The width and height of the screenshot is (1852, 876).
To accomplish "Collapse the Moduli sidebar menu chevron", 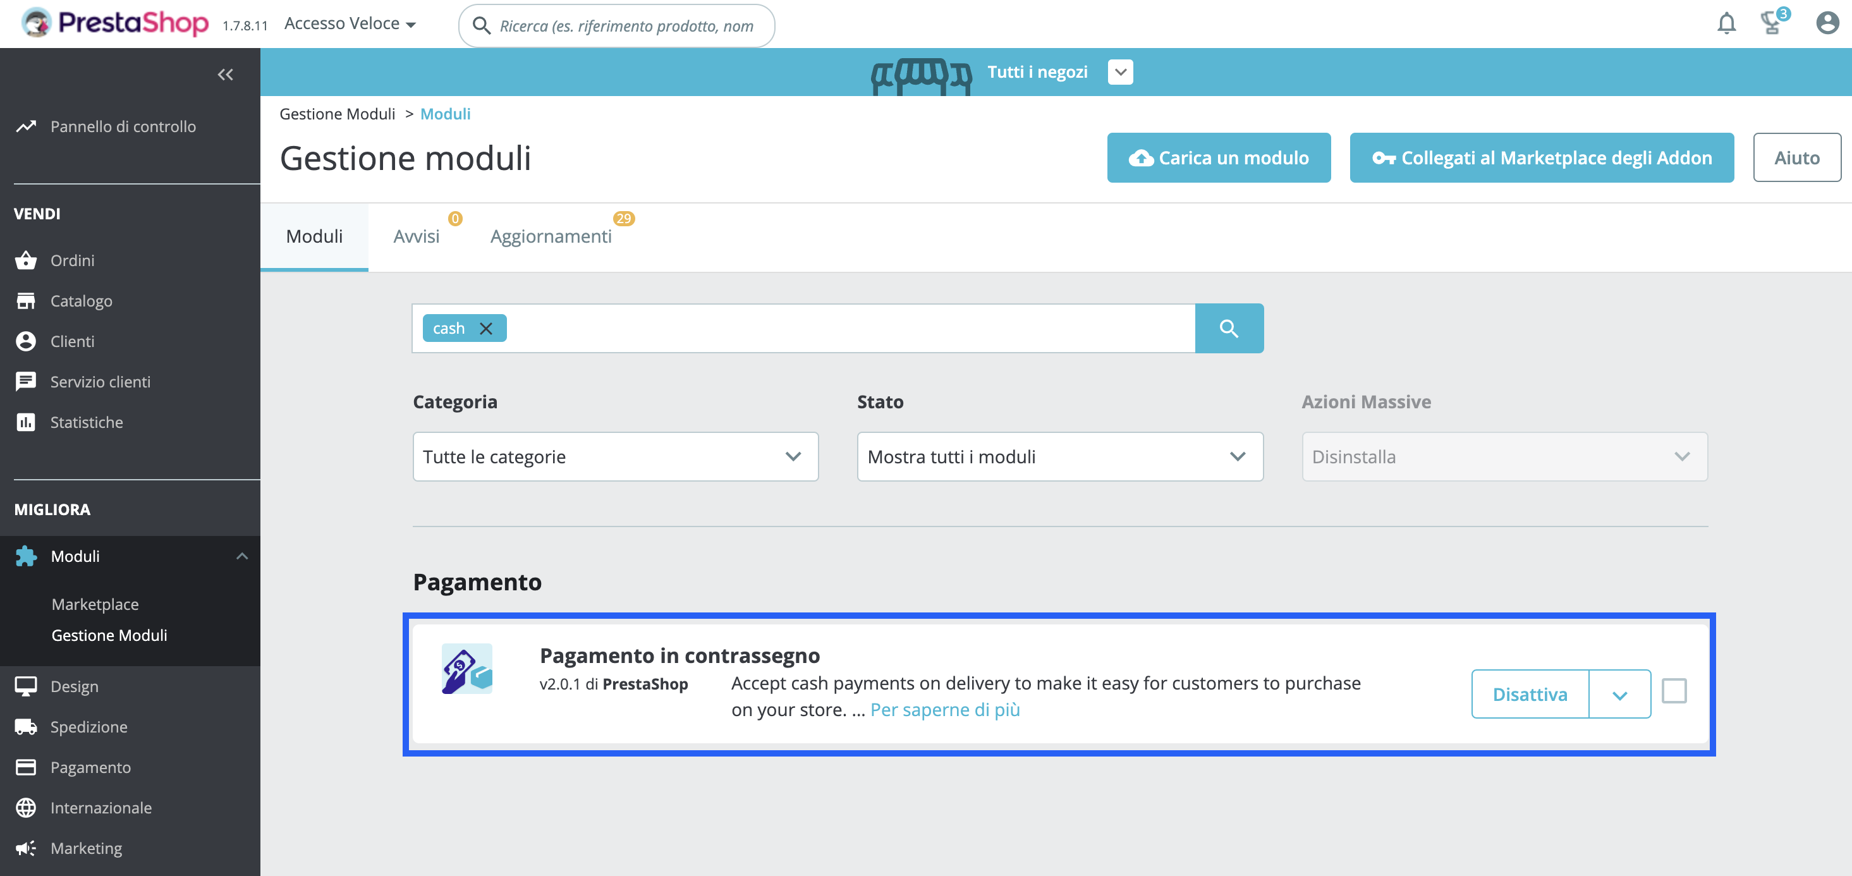I will (242, 556).
